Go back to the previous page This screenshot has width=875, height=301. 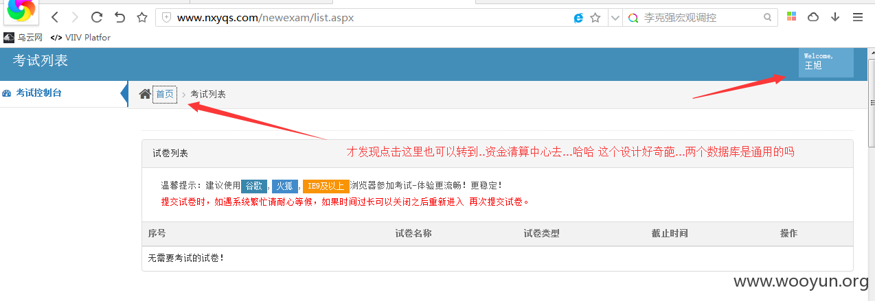coord(55,17)
